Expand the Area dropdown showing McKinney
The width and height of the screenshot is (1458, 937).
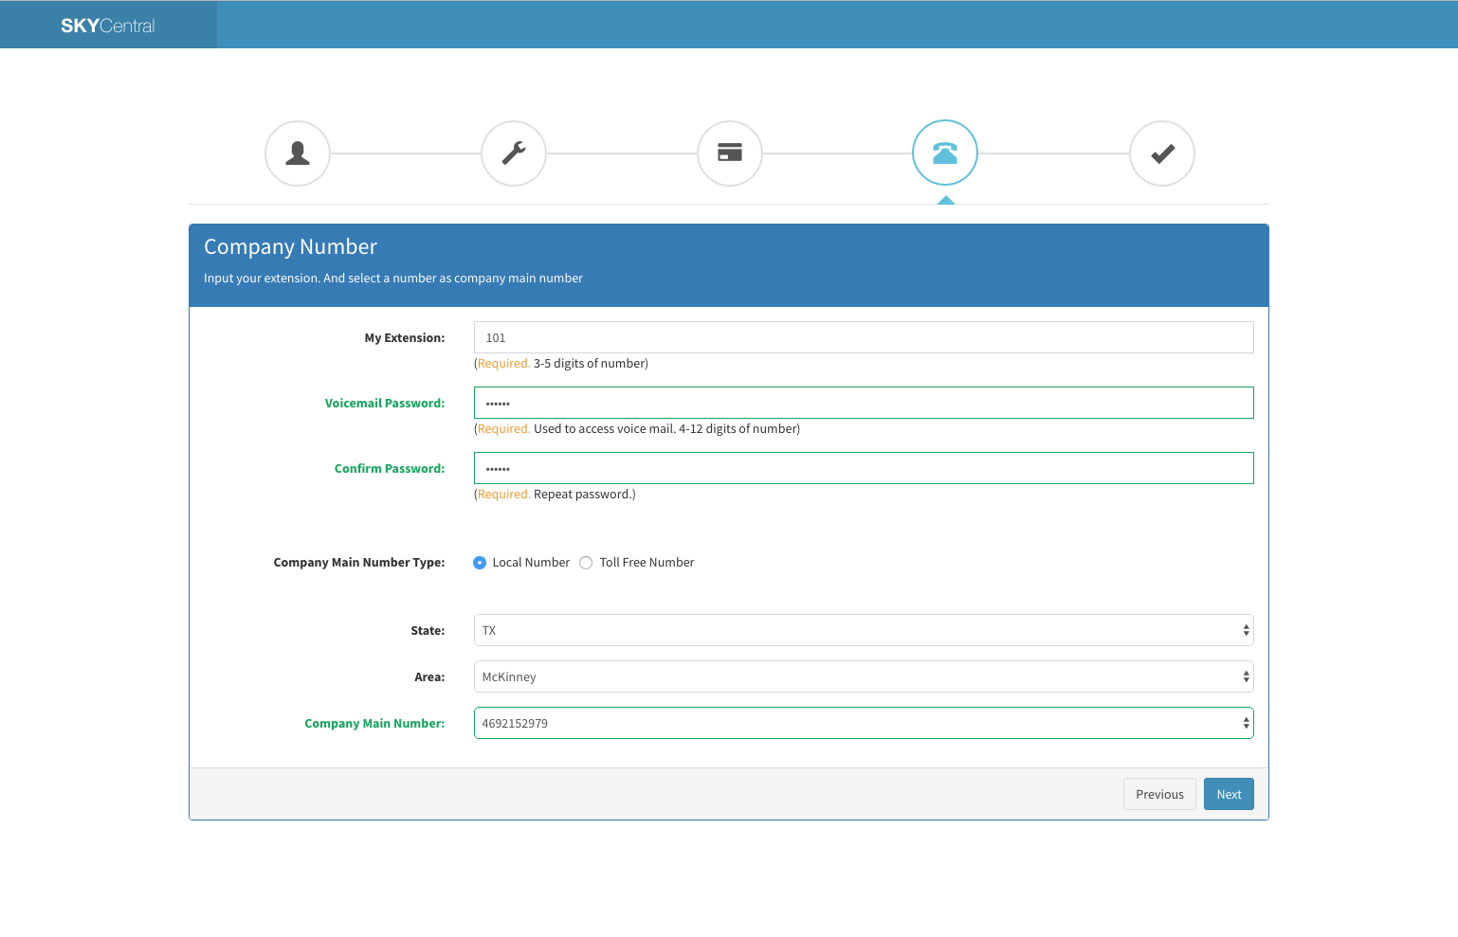(864, 676)
